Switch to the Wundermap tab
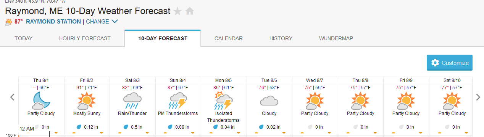Screen dimensions: 484x137 point(336,38)
